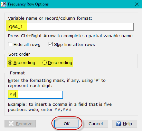Click the variable name field containing Q6A_1
The image size is (142, 131).
(71, 27)
